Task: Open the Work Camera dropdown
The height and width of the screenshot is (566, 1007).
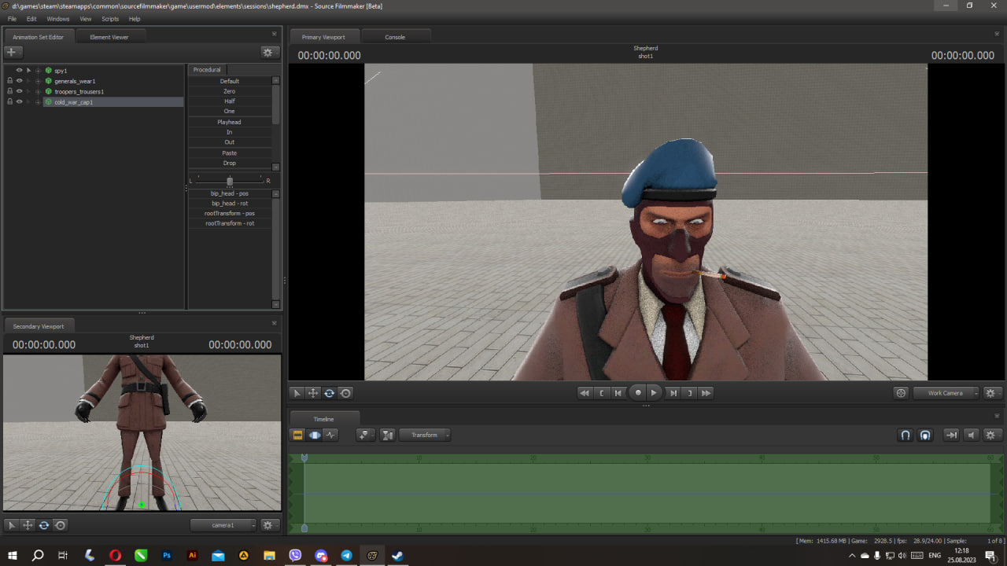Action: pyautogui.click(x=946, y=393)
